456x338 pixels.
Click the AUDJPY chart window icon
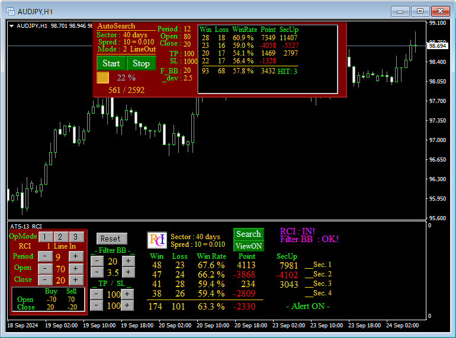(x=11, y=11)
